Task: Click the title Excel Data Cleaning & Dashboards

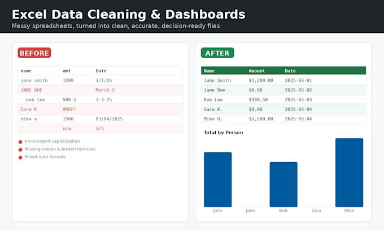Action: point(129,14)
